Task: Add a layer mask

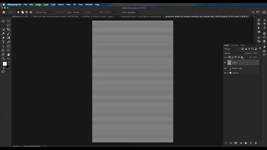Action: click(236, 143)
